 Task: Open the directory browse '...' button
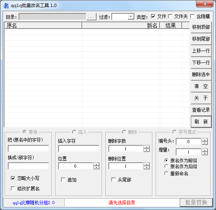pyautogui.click(x=91, y=17)
